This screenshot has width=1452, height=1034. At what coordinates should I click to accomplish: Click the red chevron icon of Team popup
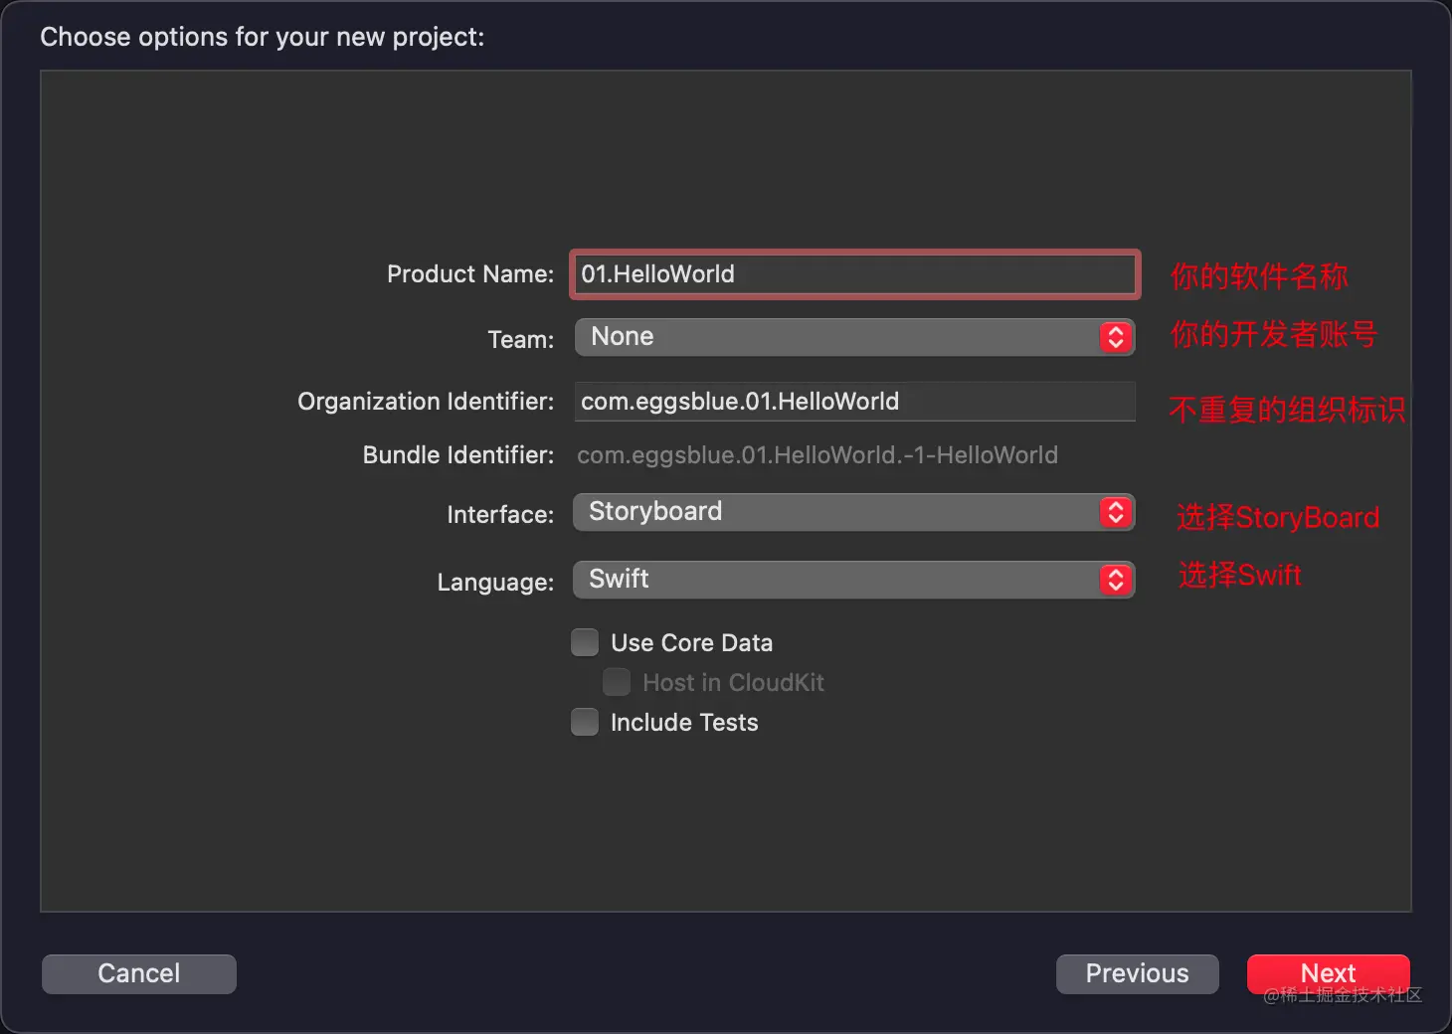(1116, 337)
